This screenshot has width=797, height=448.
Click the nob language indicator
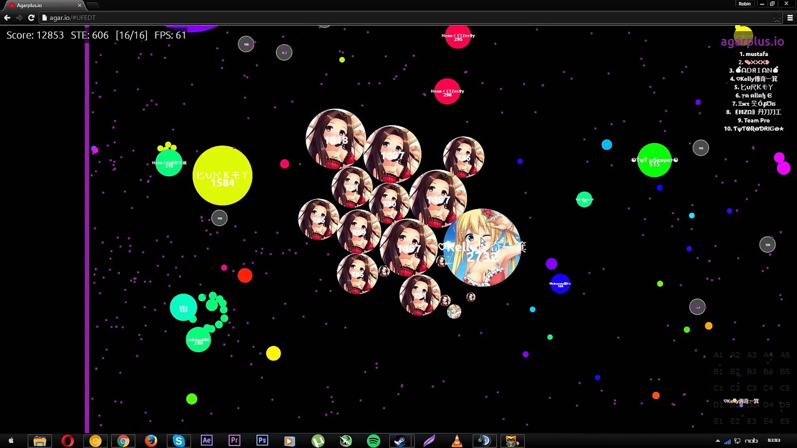click(752, 441)
